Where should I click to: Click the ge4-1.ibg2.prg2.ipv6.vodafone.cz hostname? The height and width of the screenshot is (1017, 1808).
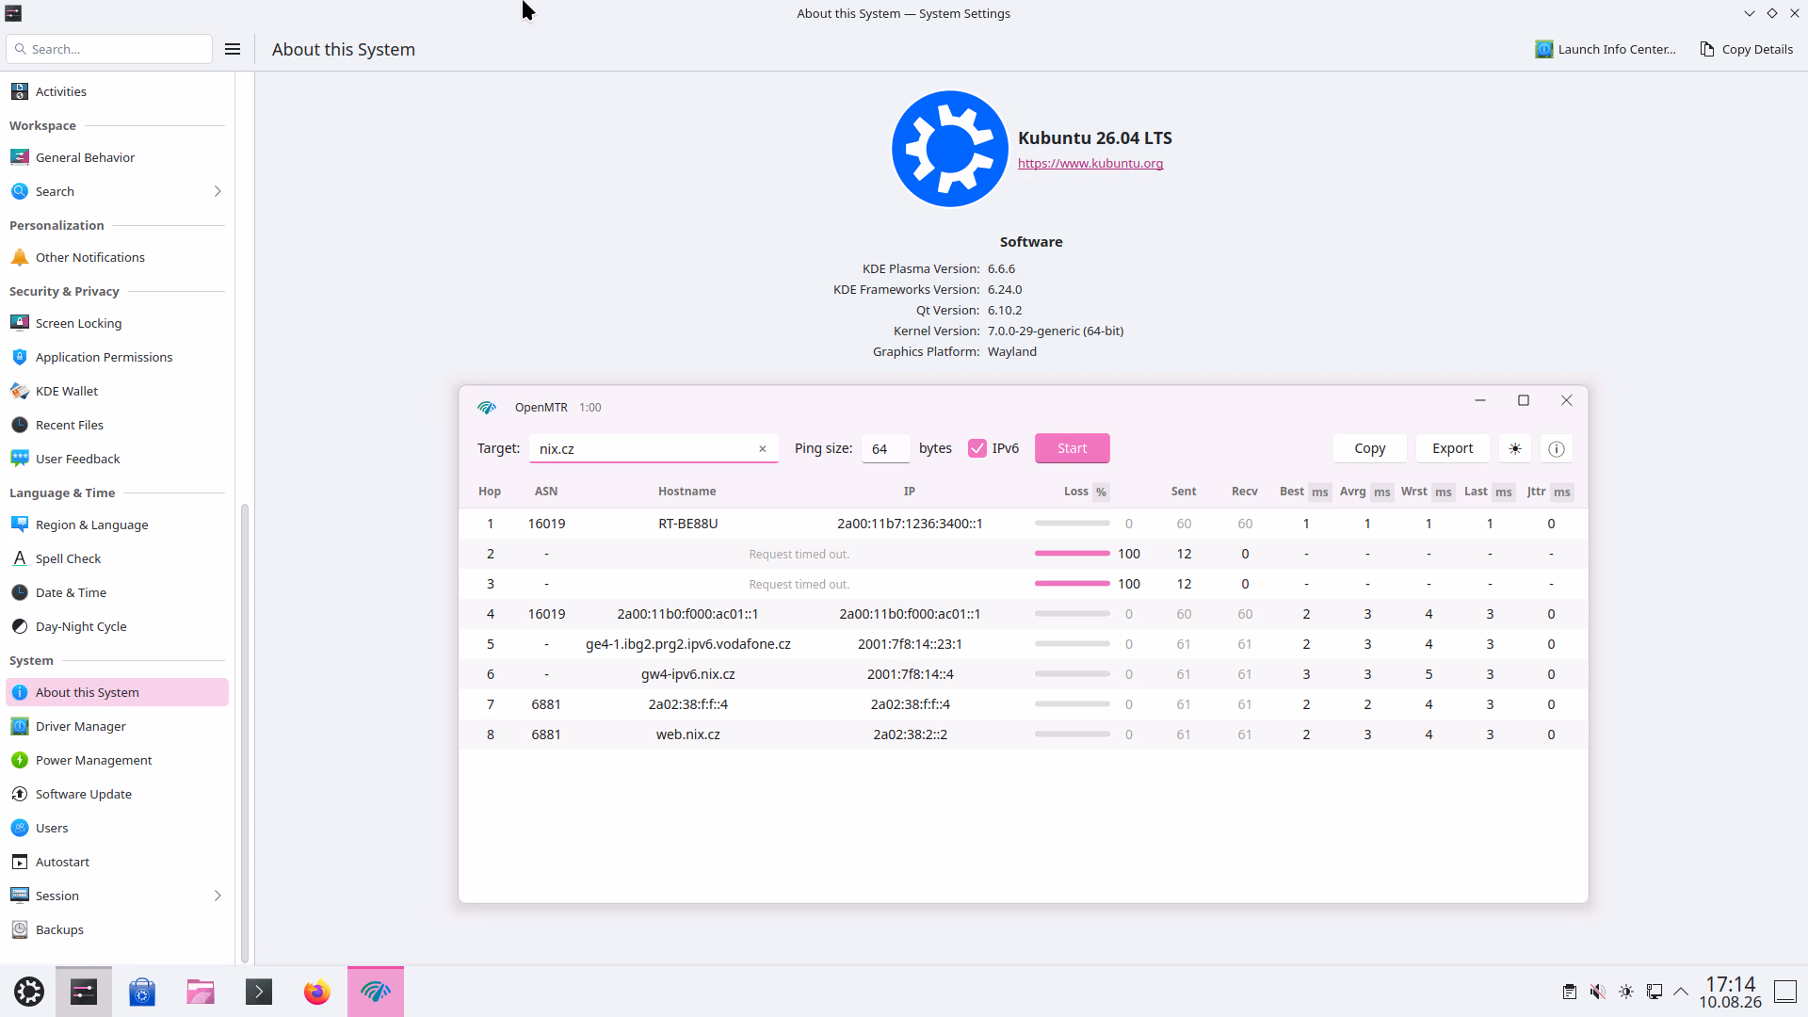(688, 644)
